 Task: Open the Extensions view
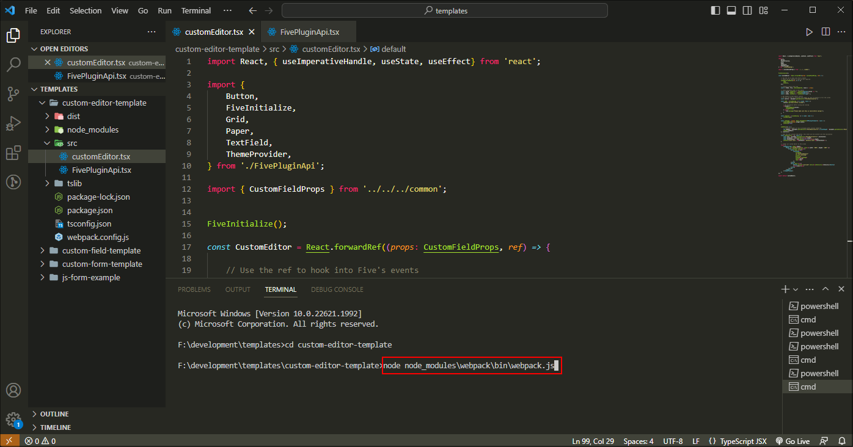tap(13, 153)
